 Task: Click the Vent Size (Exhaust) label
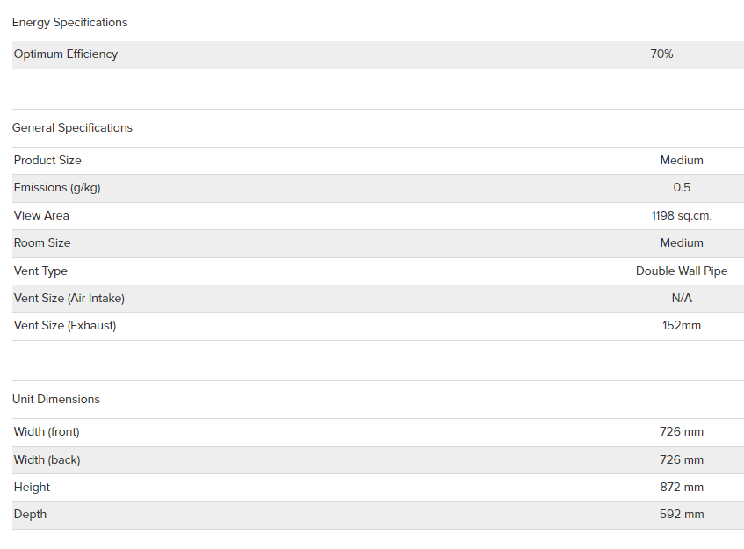(x=65, y=326)
